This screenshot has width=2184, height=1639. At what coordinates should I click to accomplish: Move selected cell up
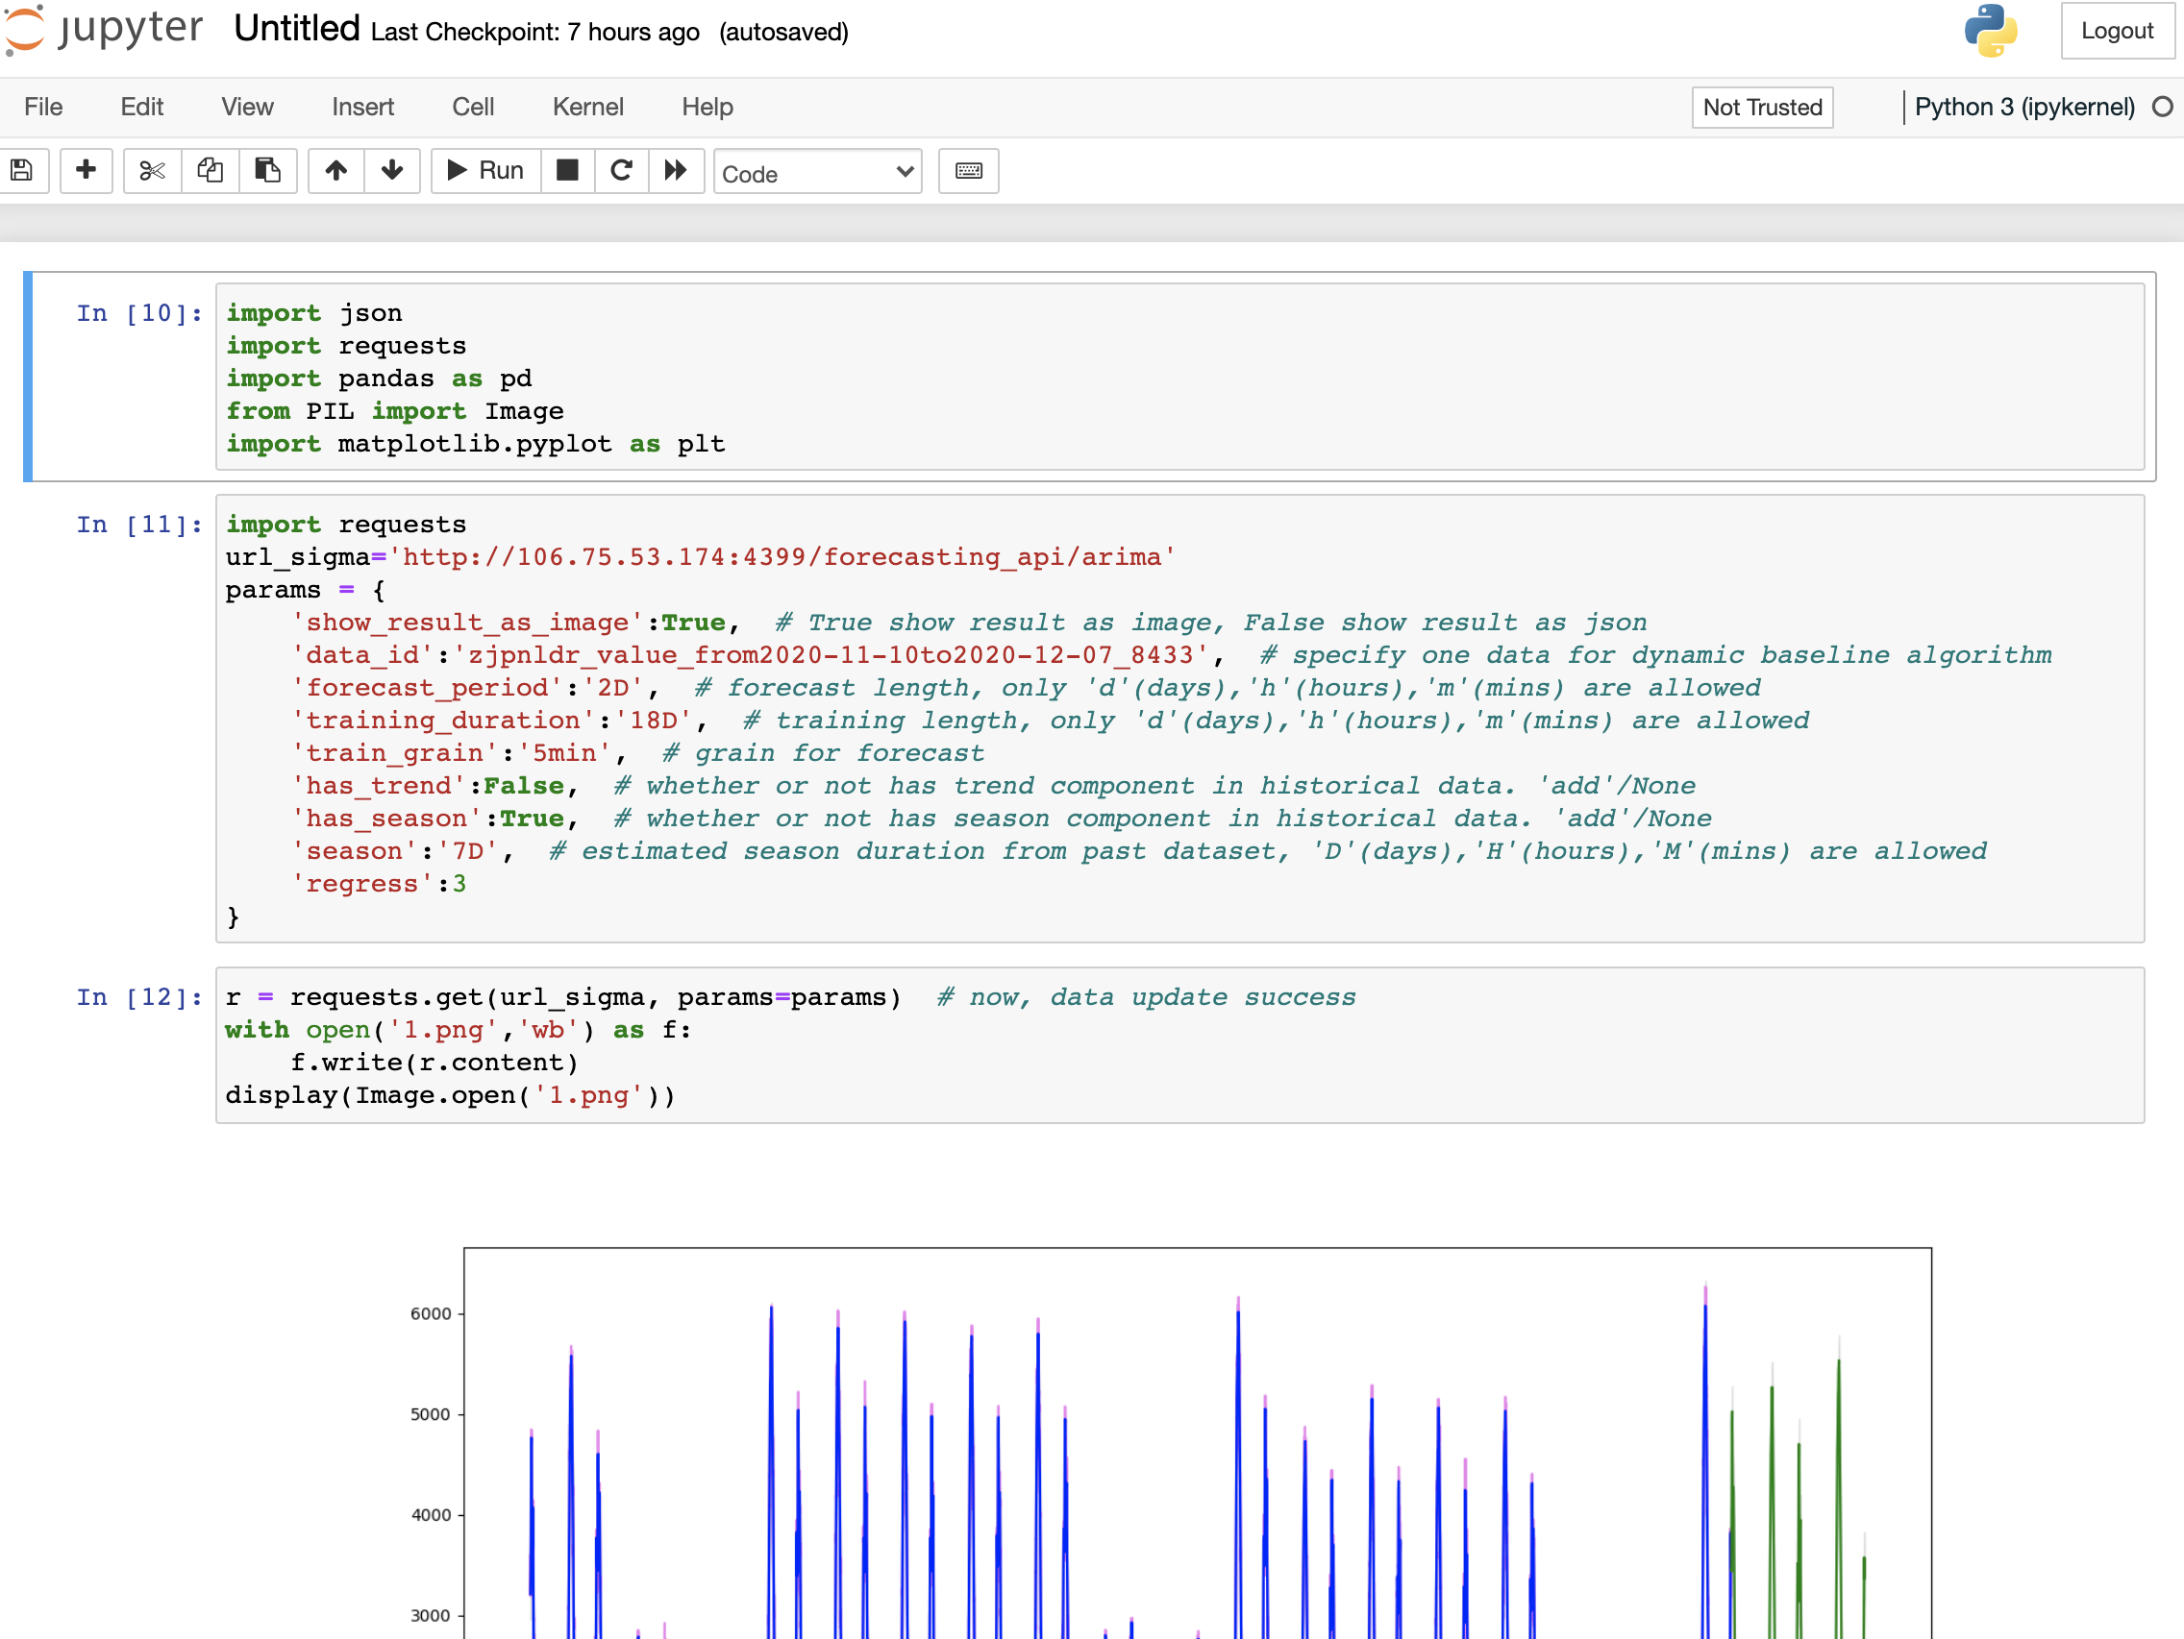point(335,171)
